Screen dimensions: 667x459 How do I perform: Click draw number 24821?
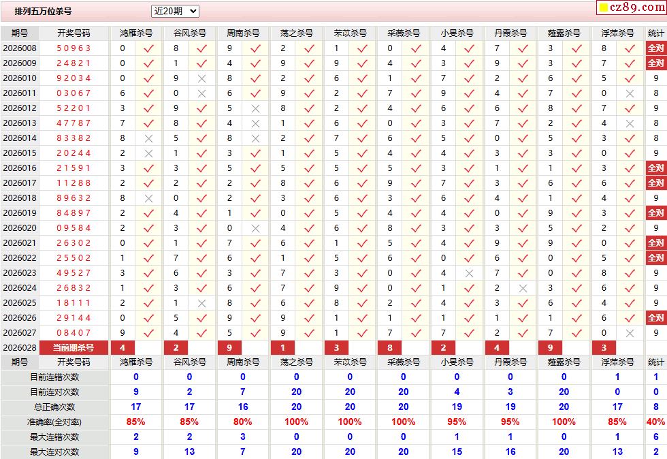(74, 63)
